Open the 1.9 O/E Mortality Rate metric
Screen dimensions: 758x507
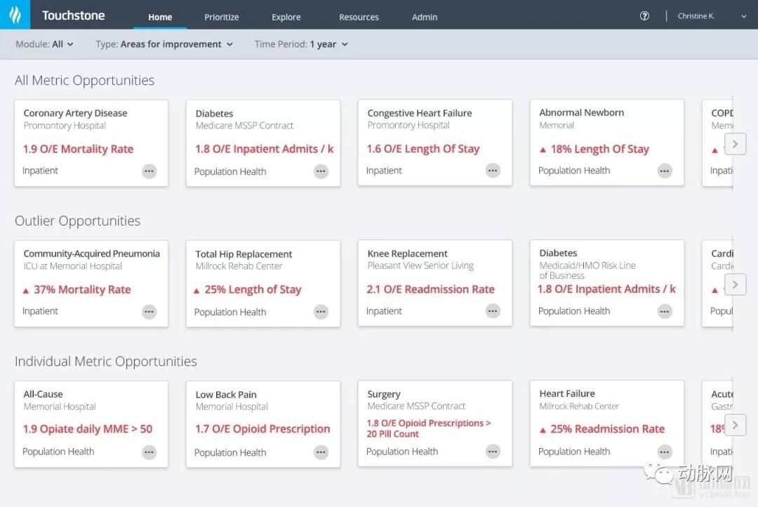(79, 149)
